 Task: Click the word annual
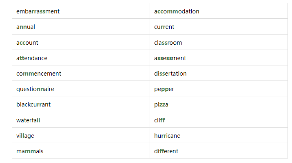(26, 27)
